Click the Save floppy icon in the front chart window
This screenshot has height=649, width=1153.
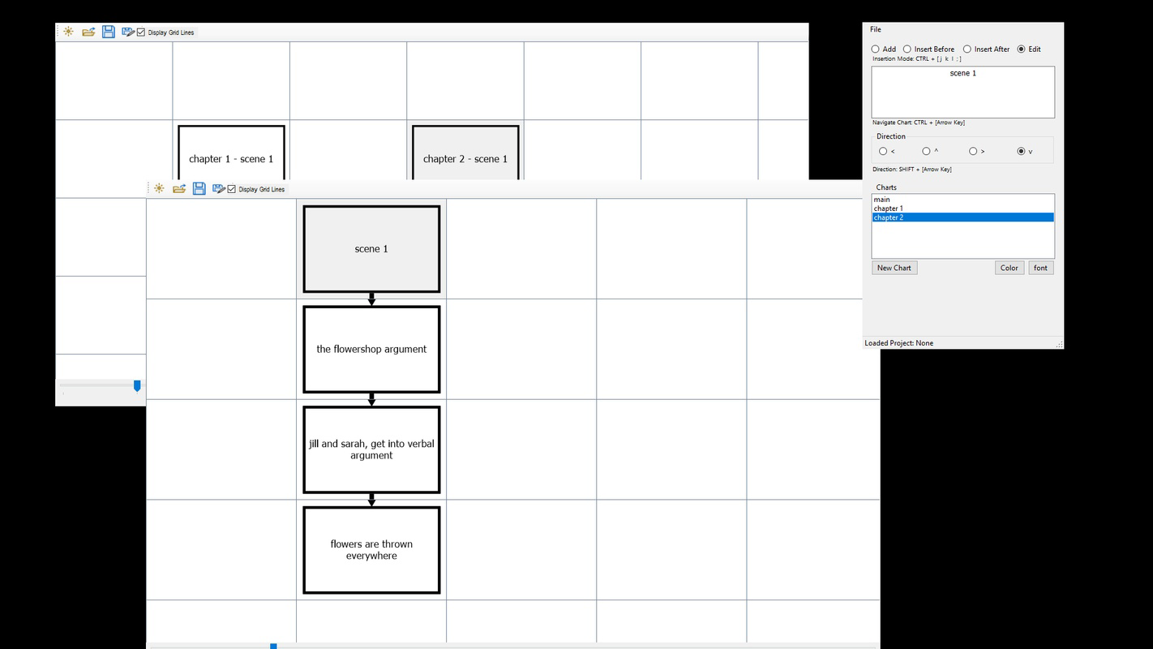[x=199, y=188]
